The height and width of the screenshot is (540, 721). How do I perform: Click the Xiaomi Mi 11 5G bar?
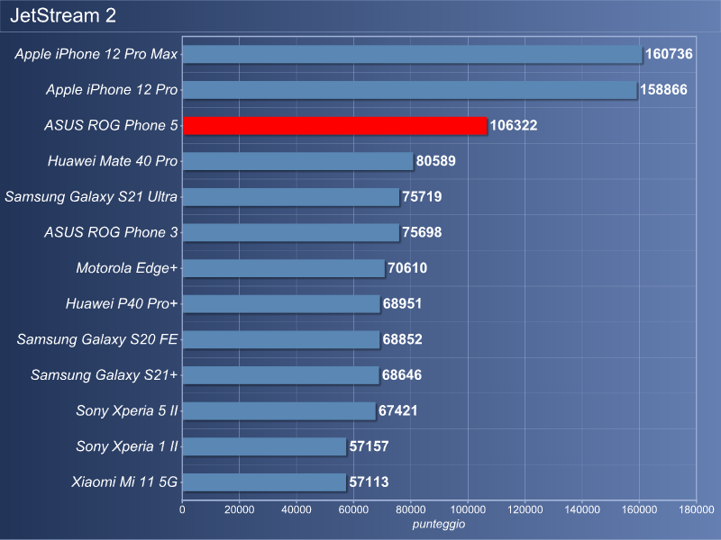(264, 482)
